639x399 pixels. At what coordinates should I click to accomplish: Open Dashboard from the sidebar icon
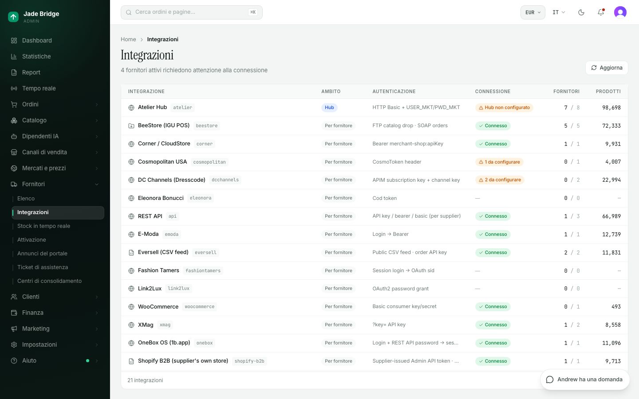click(x=14, y=40)
